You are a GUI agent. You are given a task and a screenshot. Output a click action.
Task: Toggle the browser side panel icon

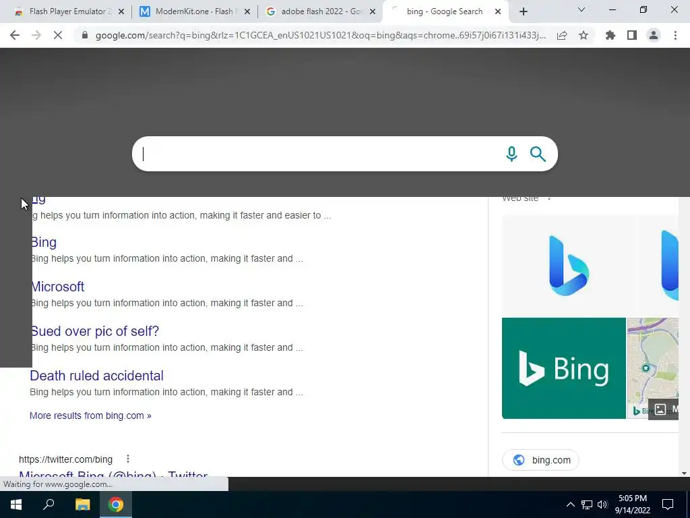click(x=632, y=35)
